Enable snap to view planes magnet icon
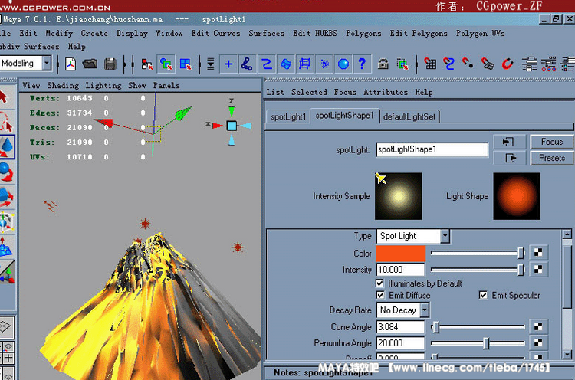This screenshot has height=380, width=575. (x=488, y=64)
